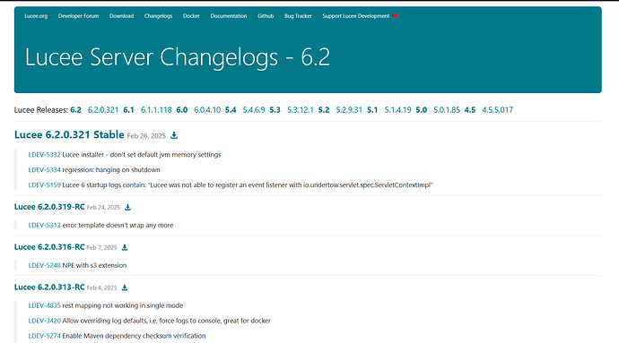Open ticket LDEV-4835 about rest mapping

tap(44, 306)
